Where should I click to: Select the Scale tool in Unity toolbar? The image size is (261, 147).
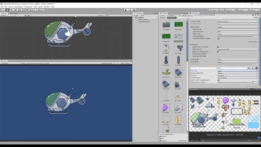tap(15, 10)
